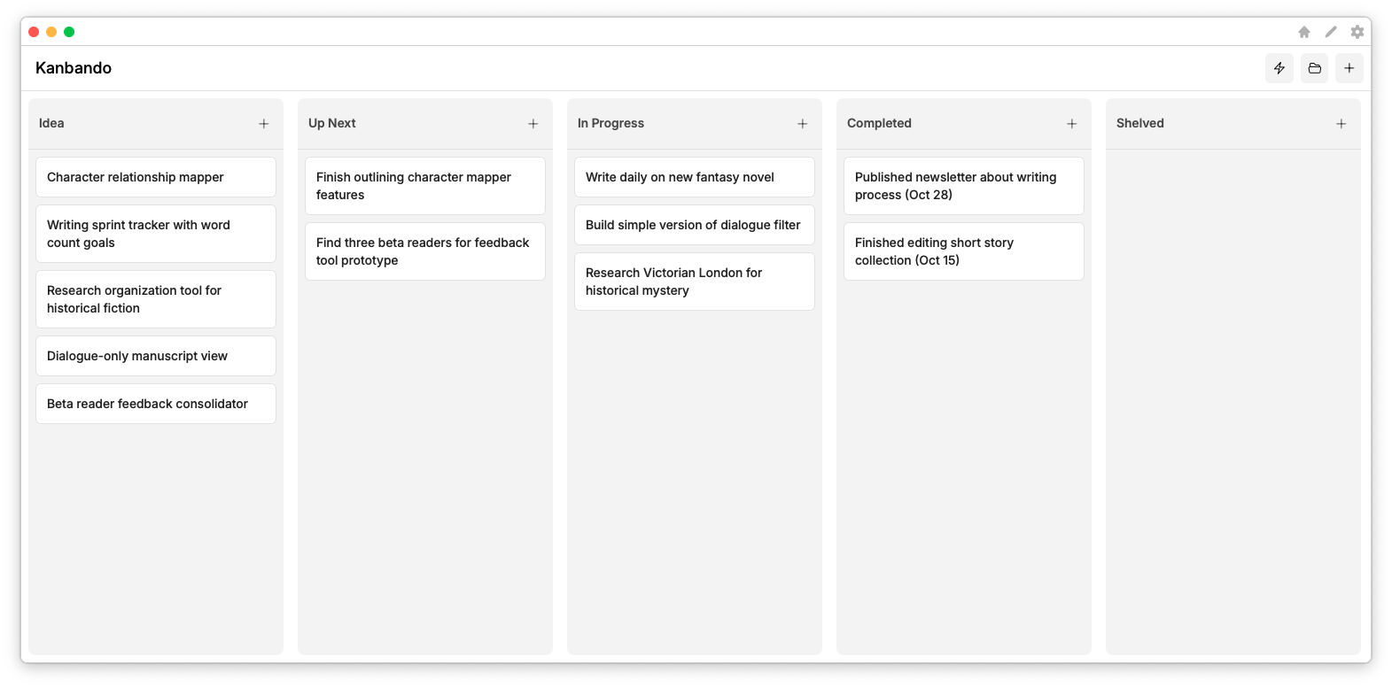1392x687 pixels.
Task: Select the Published newsletter card
Action: pos(964,186)
